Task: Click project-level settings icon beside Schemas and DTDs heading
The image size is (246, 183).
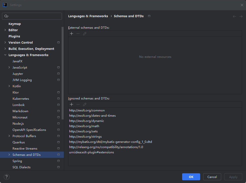Action: coord(149,16)
